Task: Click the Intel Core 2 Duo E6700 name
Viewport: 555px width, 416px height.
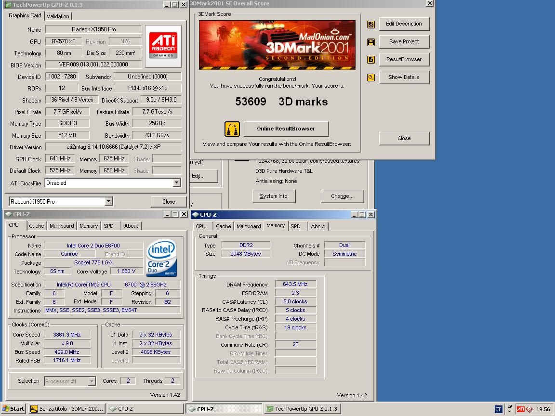Action: pyautogui.click(x=93, y=246)
